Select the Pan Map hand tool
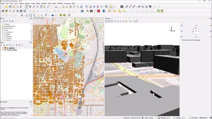 click(26, 7)
